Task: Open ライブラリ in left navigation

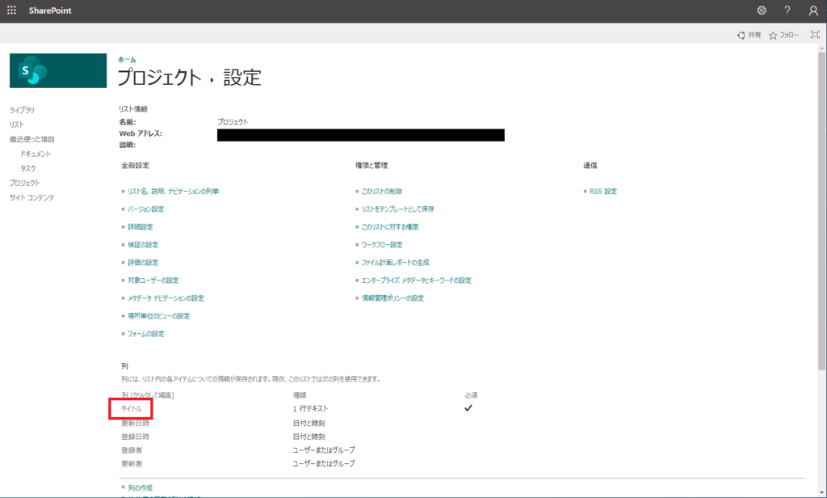Action: point(22,110)
